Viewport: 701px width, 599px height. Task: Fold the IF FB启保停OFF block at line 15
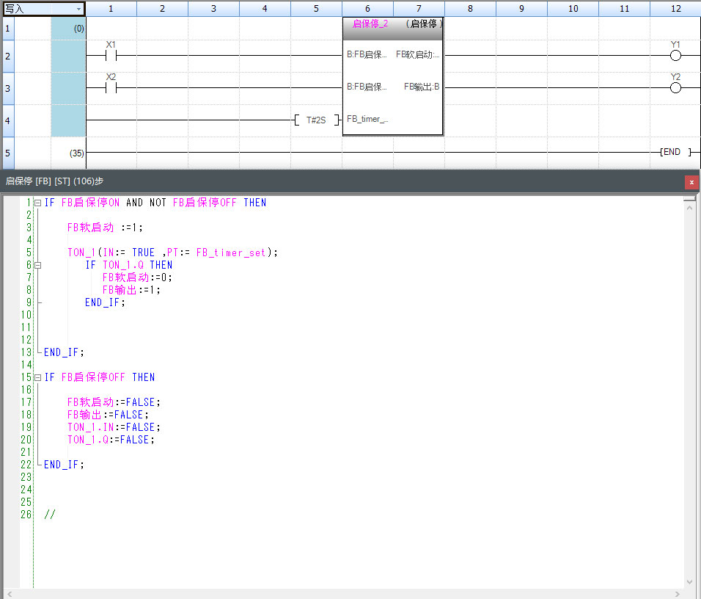[x=37, y=377]
